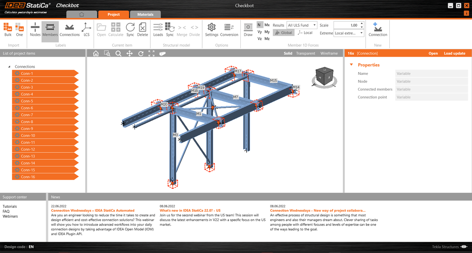Increase the Scale value with the stepper
This screenshot has width=472, height=253.
click(x=362, y=22)
